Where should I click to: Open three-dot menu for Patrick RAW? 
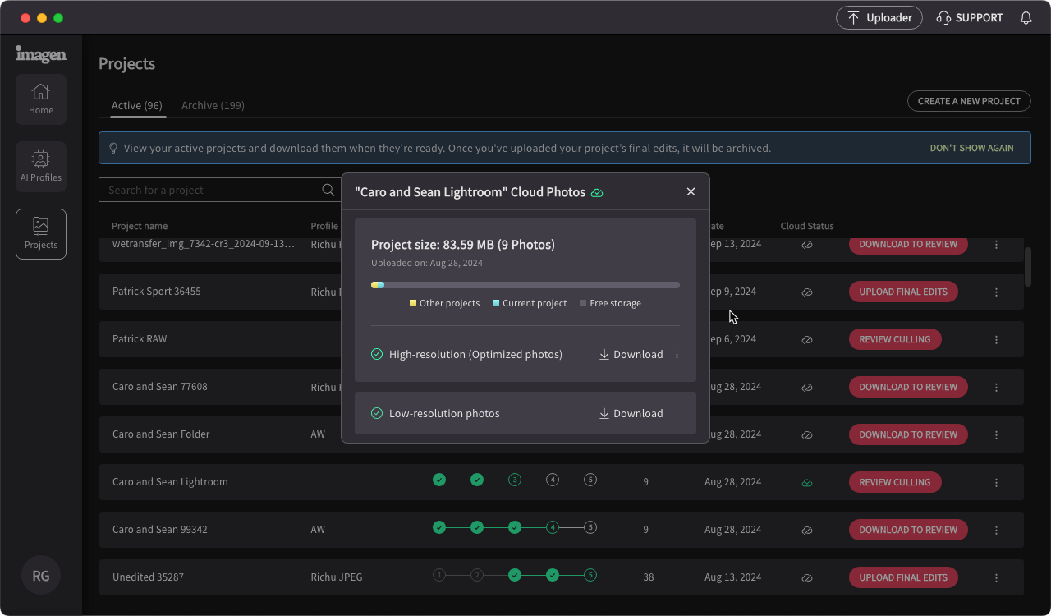(996, 339)
